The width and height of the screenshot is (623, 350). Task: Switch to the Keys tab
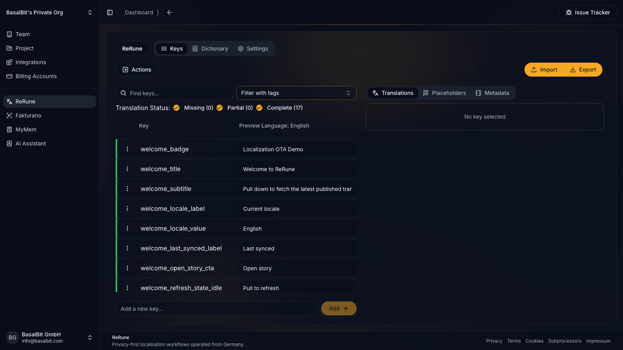click(172, 49)
